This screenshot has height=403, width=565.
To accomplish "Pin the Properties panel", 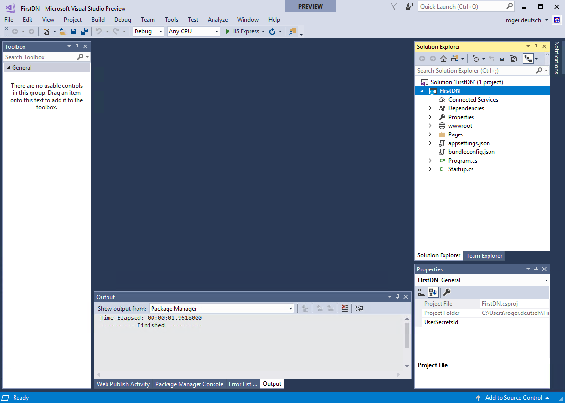I will tap(536, 269).
